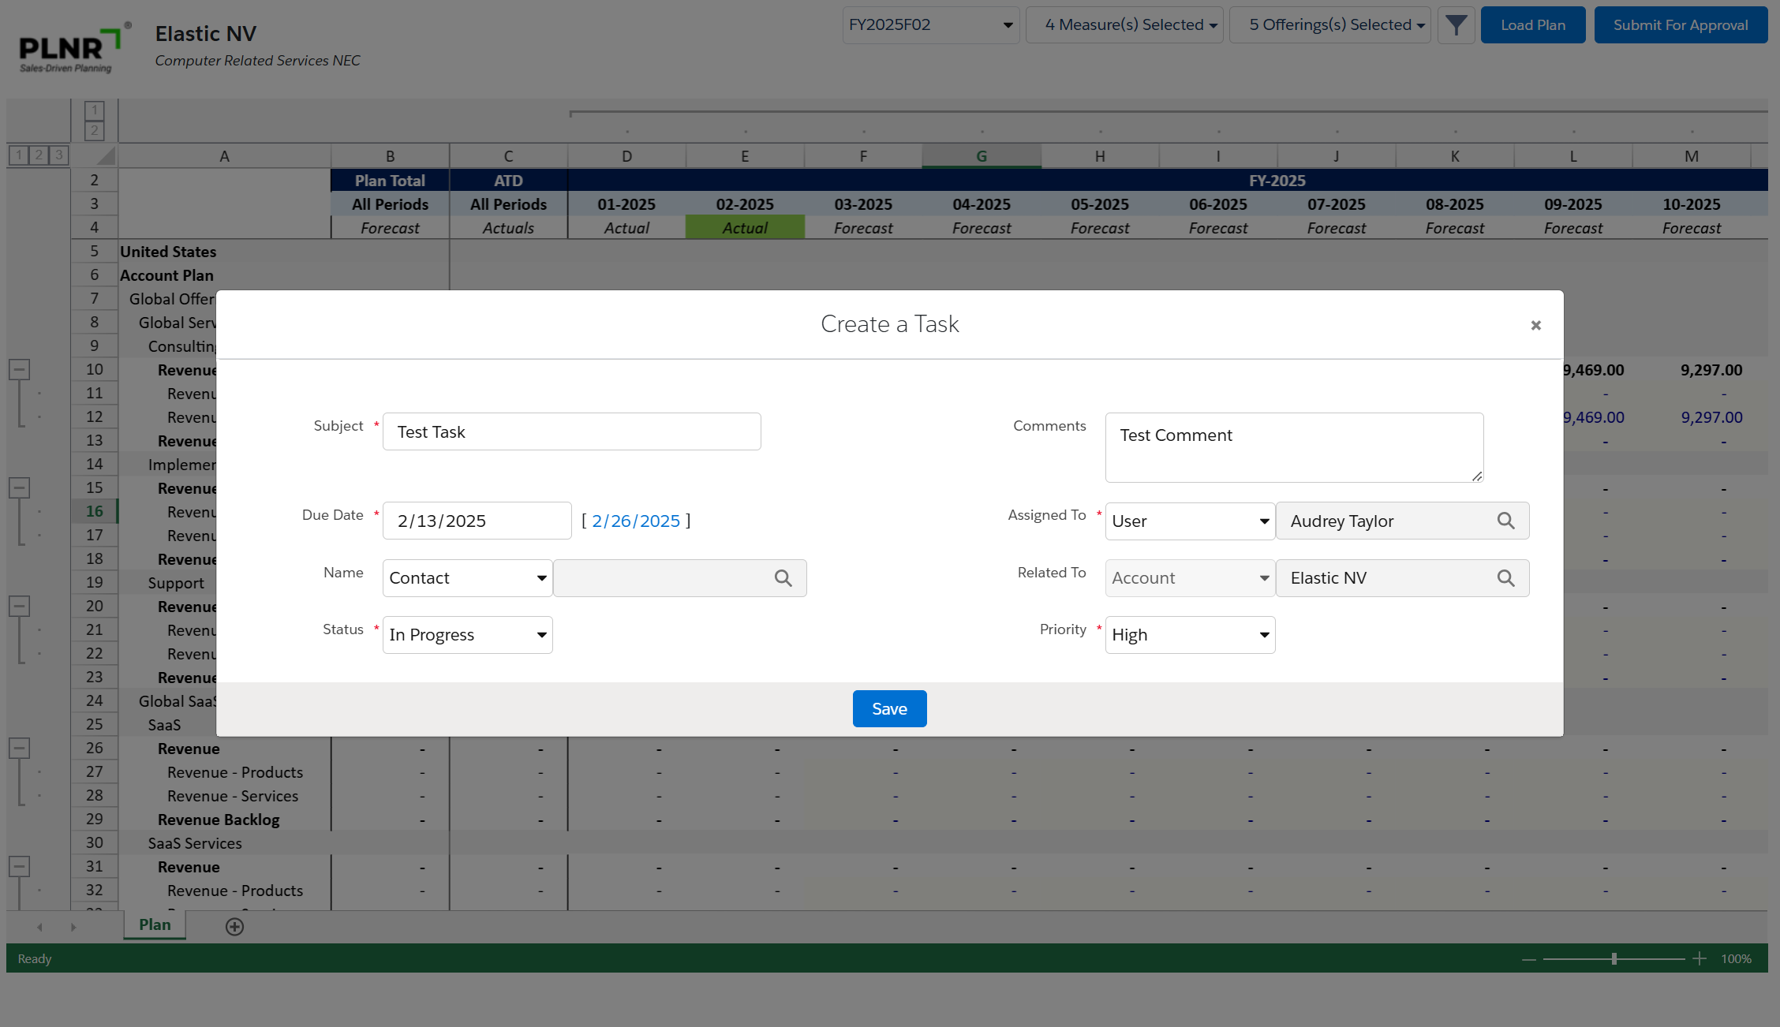Collapse the row 10 outline group
1780x1027 pixels.
pos(20,369)
